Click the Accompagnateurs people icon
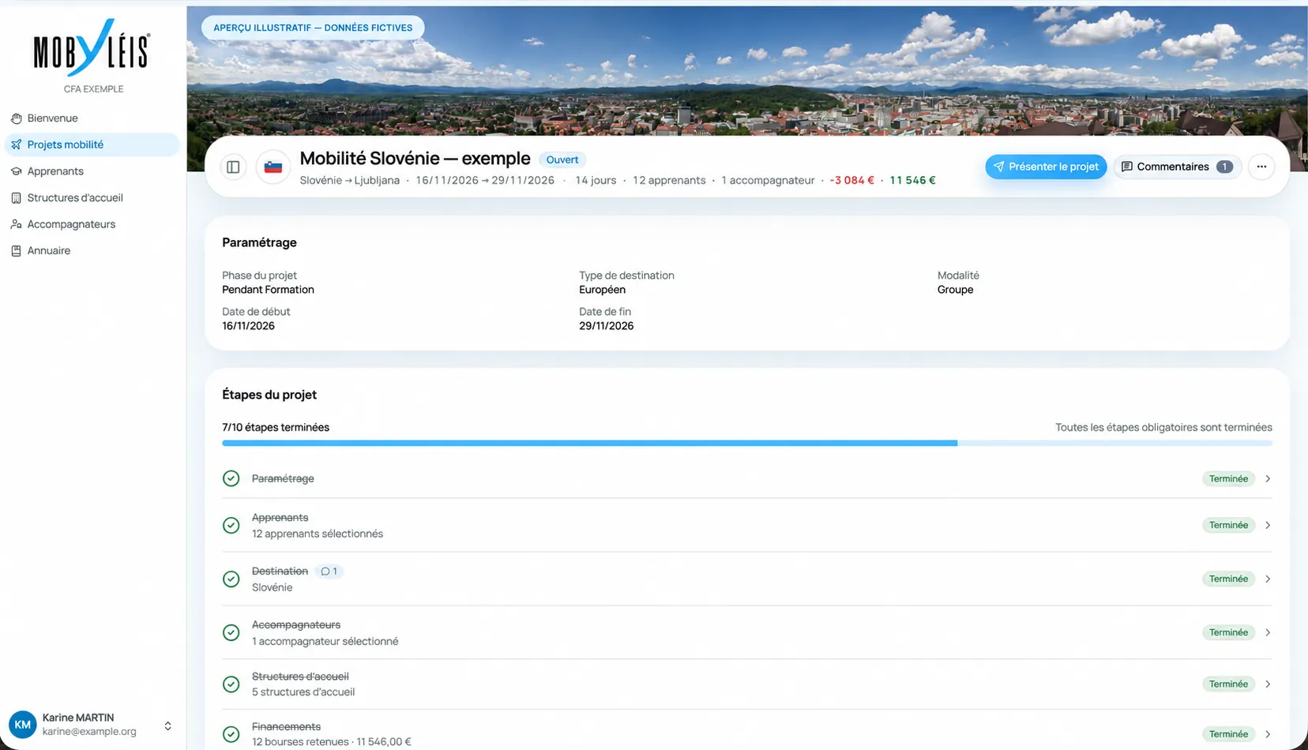1308x750 pixels. [16, 224]
